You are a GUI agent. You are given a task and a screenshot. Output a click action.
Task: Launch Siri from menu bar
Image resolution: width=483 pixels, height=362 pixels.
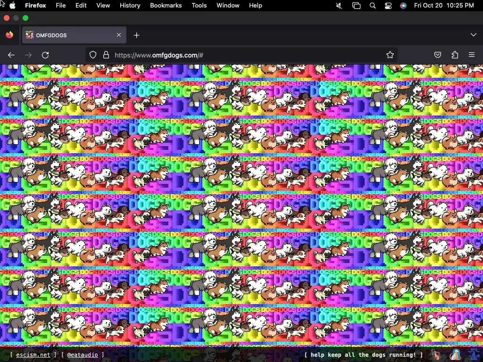(403, 6)
